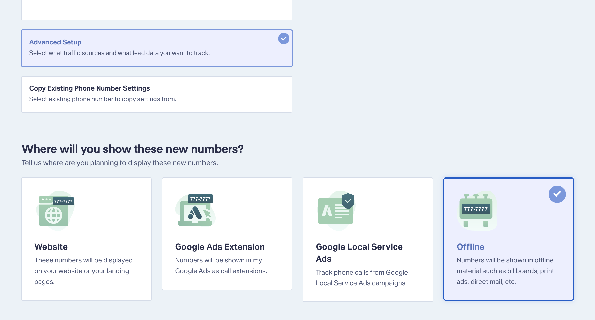The width and height of the screenshot is (595, 320).
Task: Click the Website card title
Action: pyautogui.click(x=51, y=247)
